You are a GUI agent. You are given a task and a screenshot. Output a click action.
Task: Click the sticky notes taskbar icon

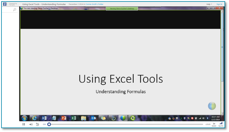(x=103, y=118)
